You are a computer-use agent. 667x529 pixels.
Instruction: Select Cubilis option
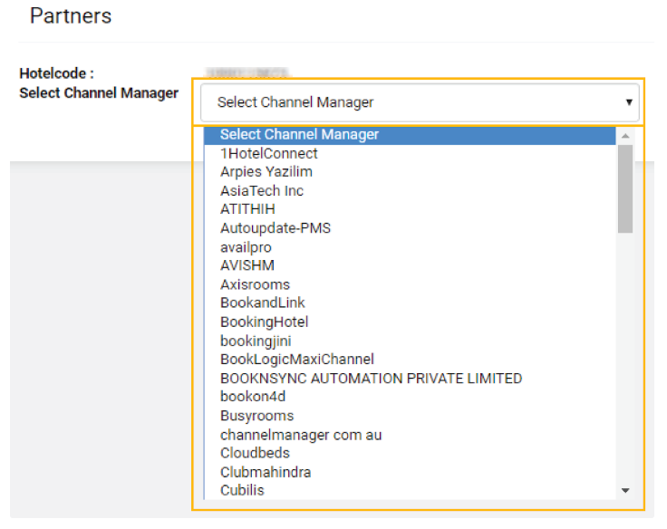pos(410,490)
